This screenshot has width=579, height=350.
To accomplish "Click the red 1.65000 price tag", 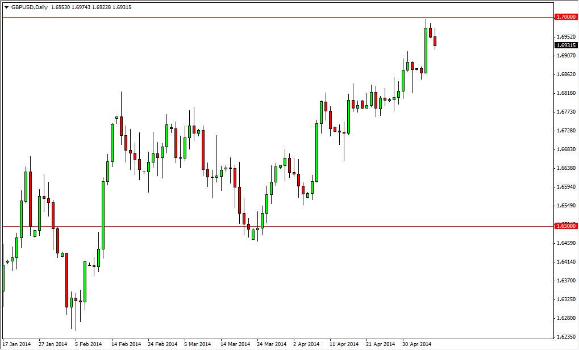I will pyautogui.click(x=566, y=226).
